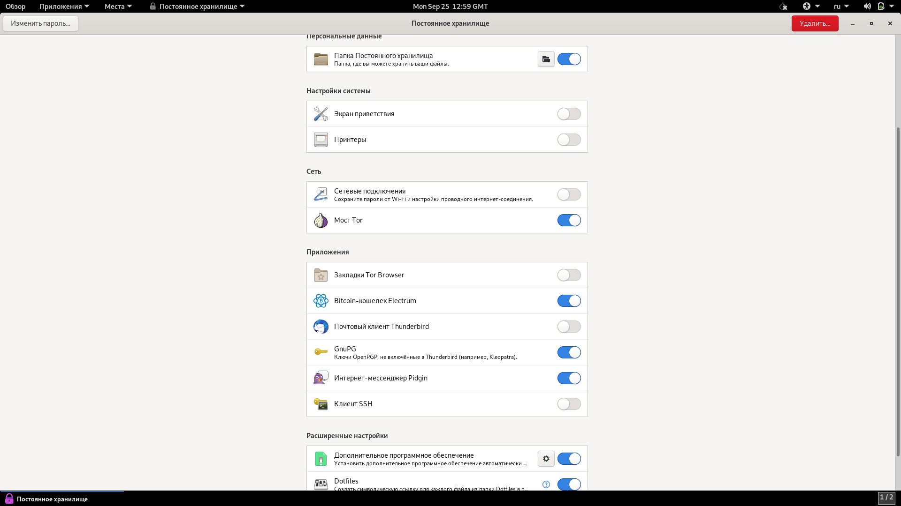Click the Изменить пароль button
Viewport: 901px width, 506px height.
tap(40, 23)
